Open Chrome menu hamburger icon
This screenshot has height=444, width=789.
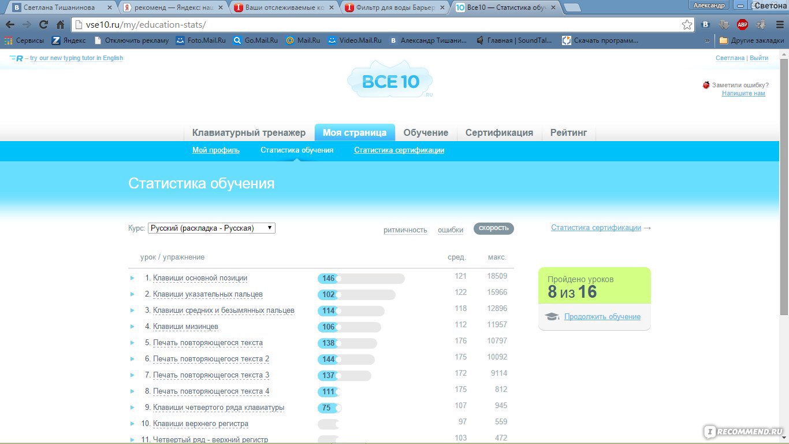780,25
